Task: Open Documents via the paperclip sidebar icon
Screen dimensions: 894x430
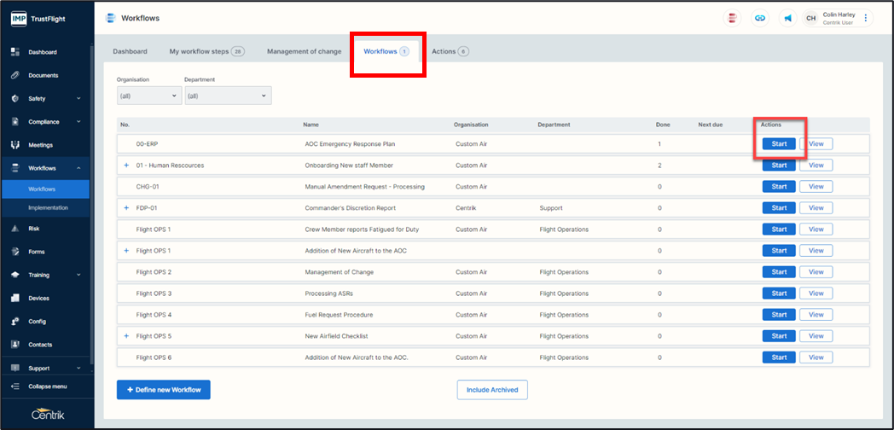Action: (15, 75)
